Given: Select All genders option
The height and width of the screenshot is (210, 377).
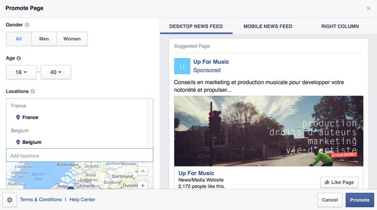Looking at the screenshot, I should pos(19,39).
